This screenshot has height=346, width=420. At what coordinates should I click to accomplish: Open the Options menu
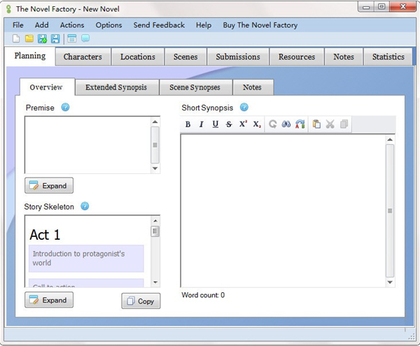(x=108, y=25)
